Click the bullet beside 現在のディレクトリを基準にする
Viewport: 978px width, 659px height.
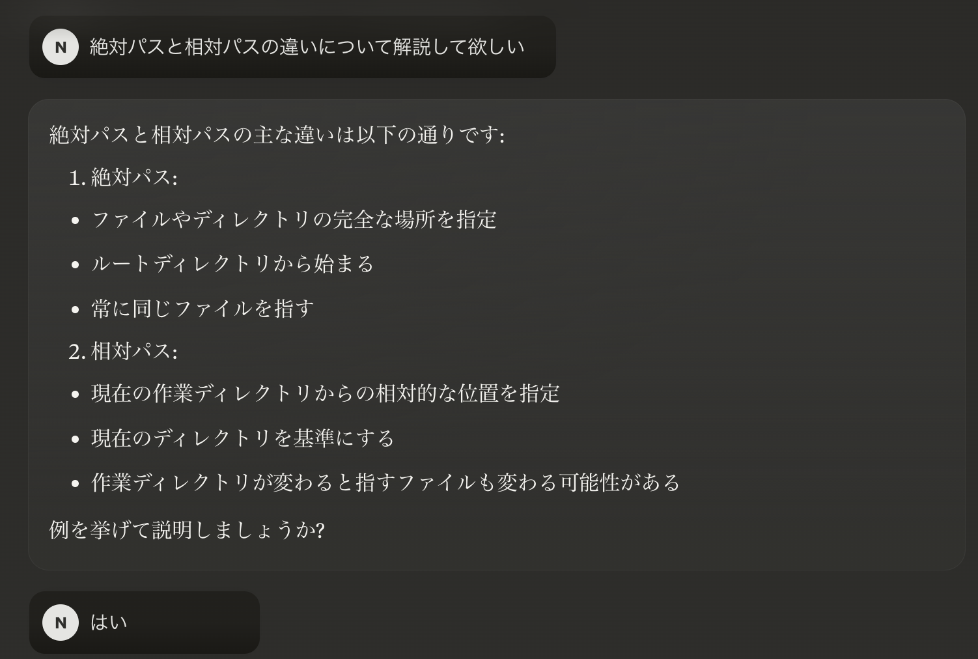coord(74,439)
